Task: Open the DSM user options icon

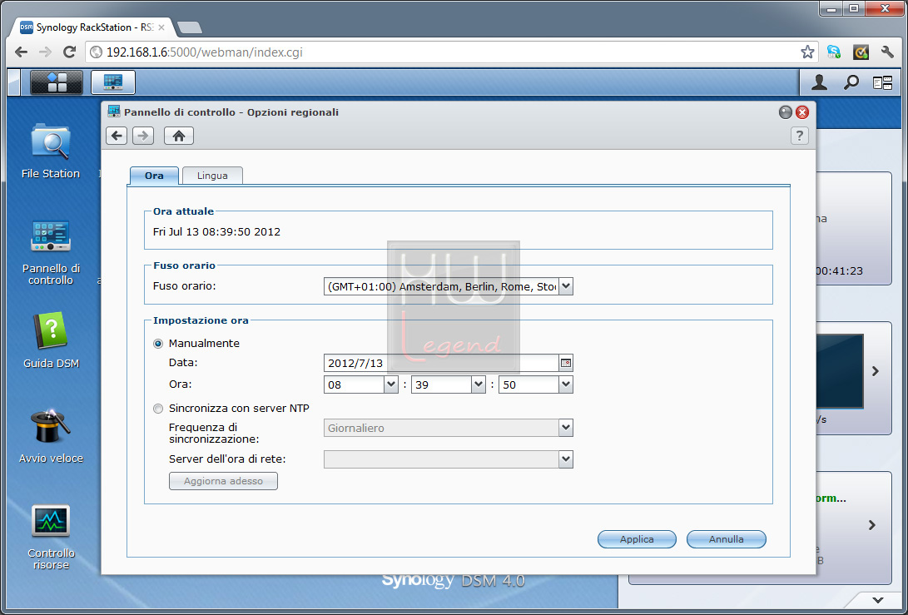Action: tap(819, 83)
